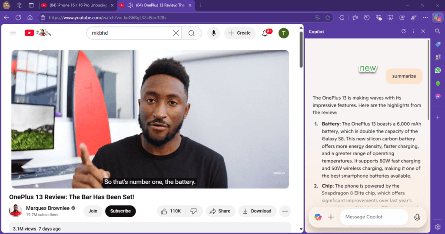Start YouTube voice search microphone
The image size is (445, 234).
pyautogui.click(x=213, y=33)
